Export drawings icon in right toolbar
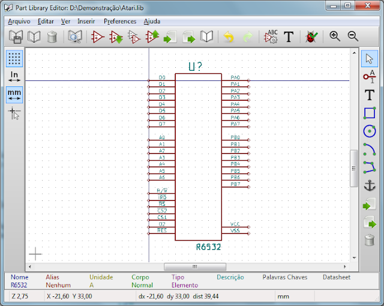The height and width of the screenshot is (306, 384). [370, 222]
